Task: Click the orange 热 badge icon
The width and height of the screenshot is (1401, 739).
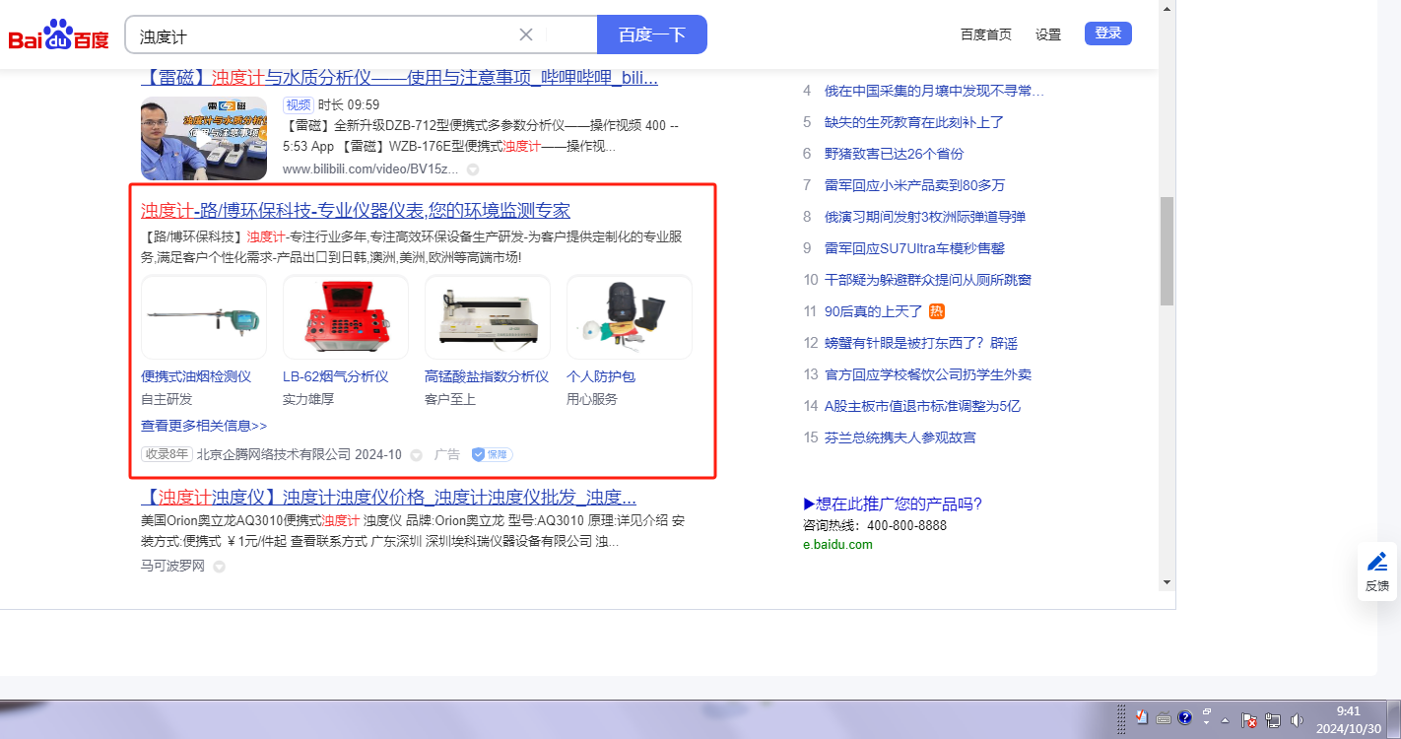Action: click(937, 311)
